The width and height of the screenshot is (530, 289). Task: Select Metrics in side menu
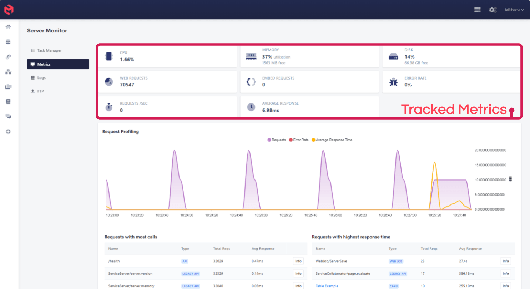pos(58,64)
